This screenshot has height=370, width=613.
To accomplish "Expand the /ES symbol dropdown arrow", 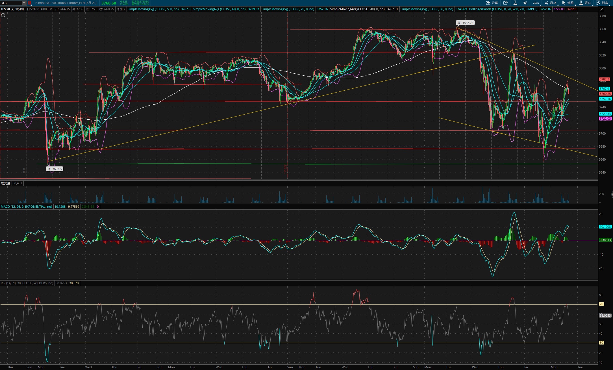I will (24, 3).
